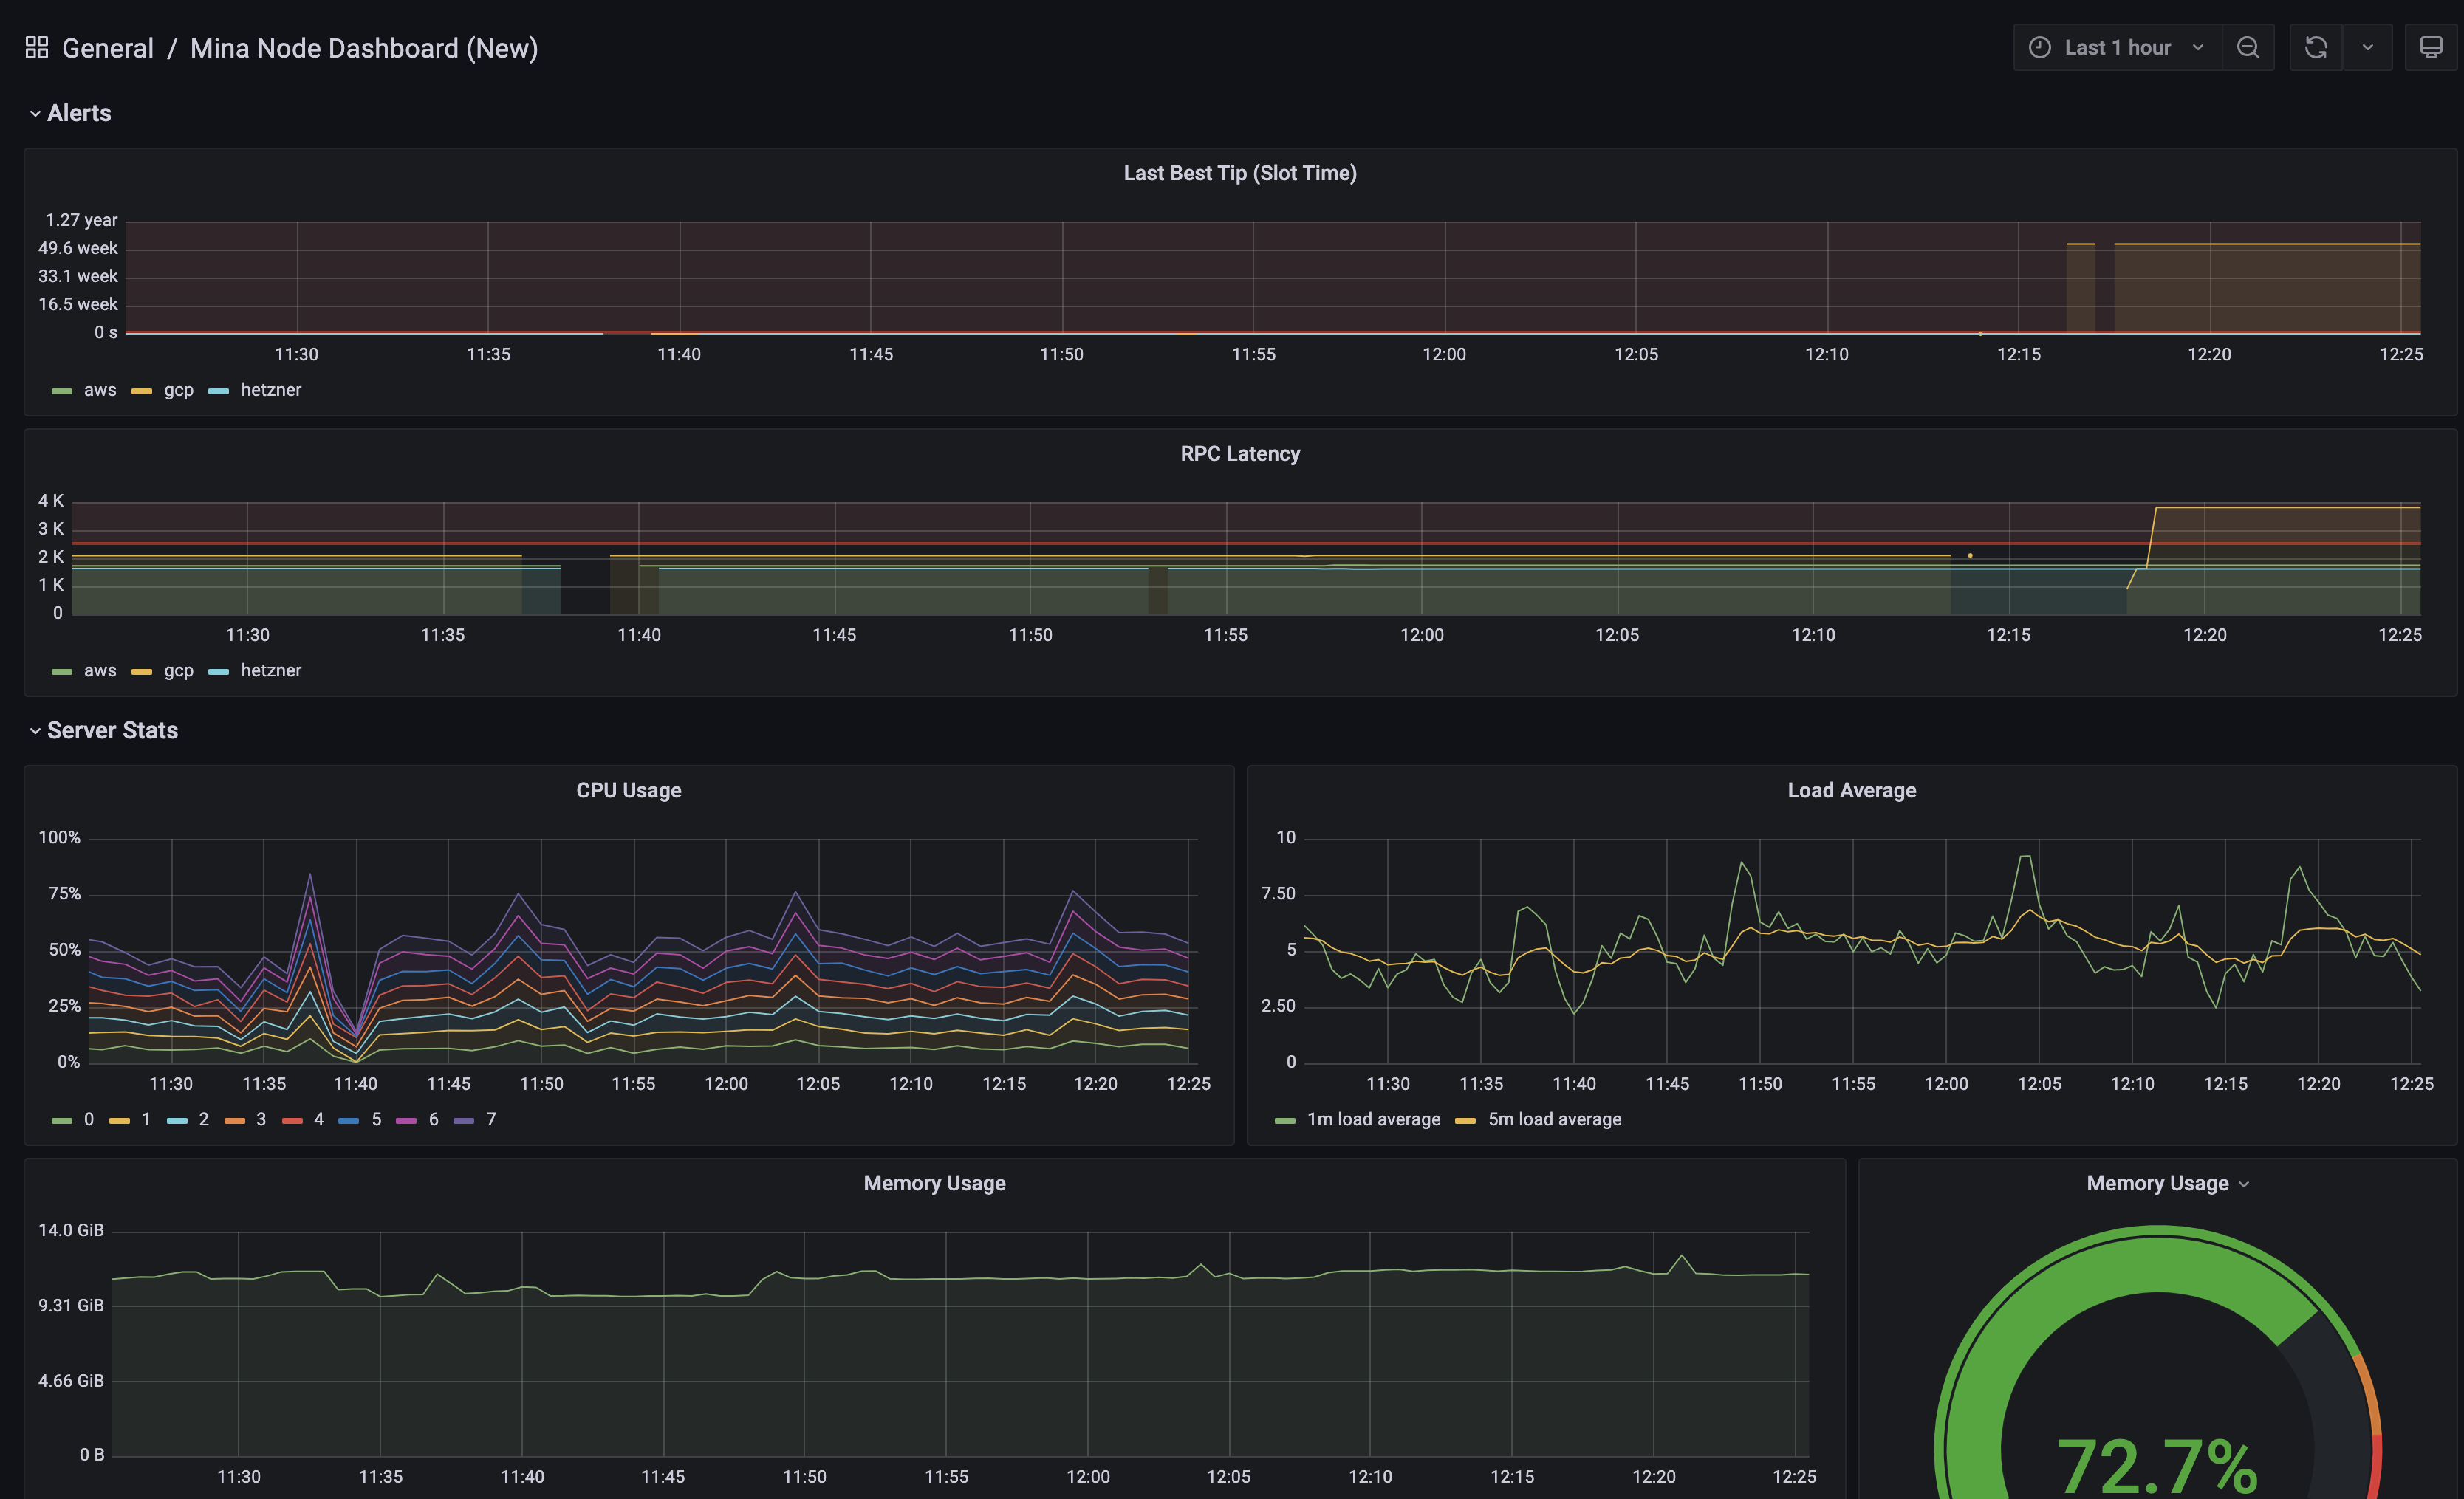The width and height of the screenshot is (2464, 1499).
Task: Open the Last 1 hour time picker
Action: coord(2117,47)
